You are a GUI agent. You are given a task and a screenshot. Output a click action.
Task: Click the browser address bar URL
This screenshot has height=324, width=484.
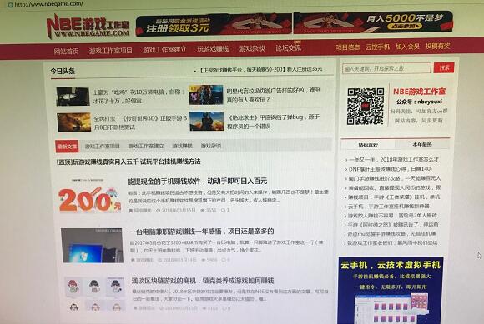click(48, 4)
